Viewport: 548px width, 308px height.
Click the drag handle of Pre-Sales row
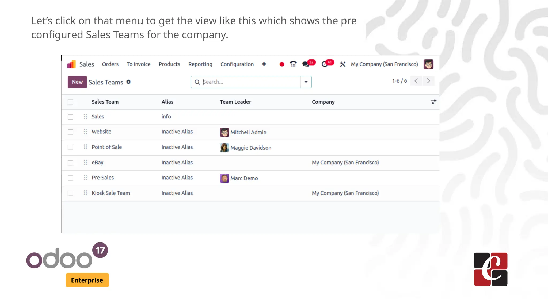[x=85, y=178]
